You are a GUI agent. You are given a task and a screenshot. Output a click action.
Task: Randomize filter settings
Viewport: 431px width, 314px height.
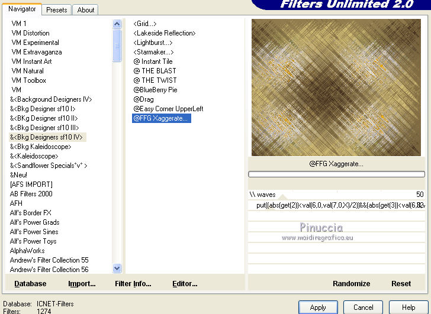point(351,283)
